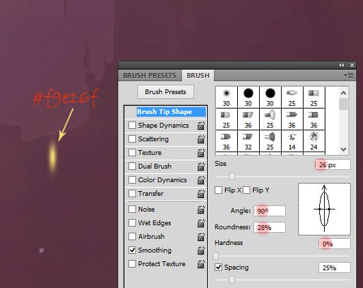
Task: Toggle the Dual Brush lock icon
Action: [201, 167]
